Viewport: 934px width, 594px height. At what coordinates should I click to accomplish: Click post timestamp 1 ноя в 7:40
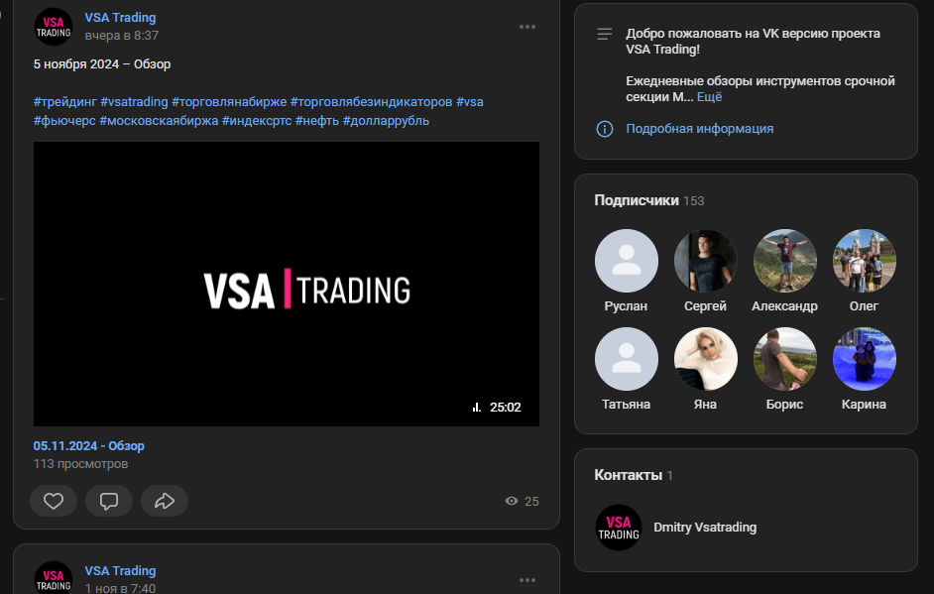pyautogui.click(x=120, y=588)
